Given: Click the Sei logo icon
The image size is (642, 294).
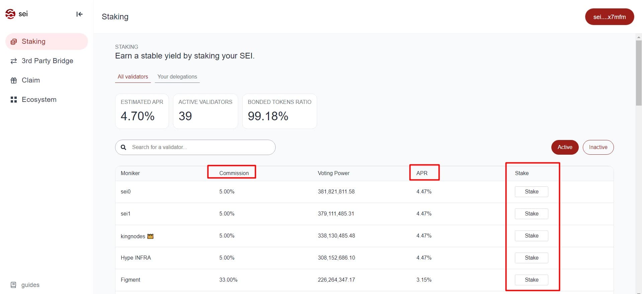Looking at the screenshot, I should (10, 14).
